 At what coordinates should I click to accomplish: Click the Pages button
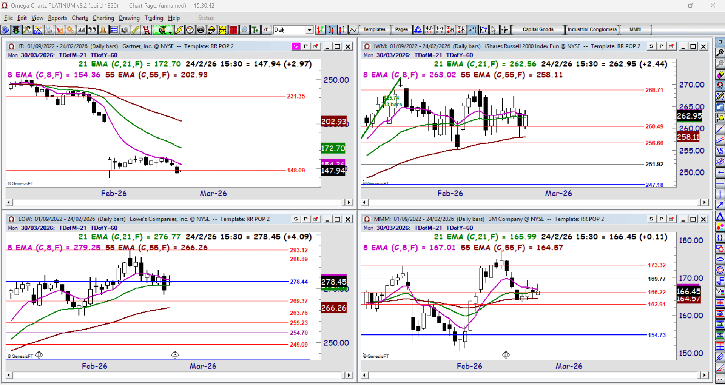401,30
